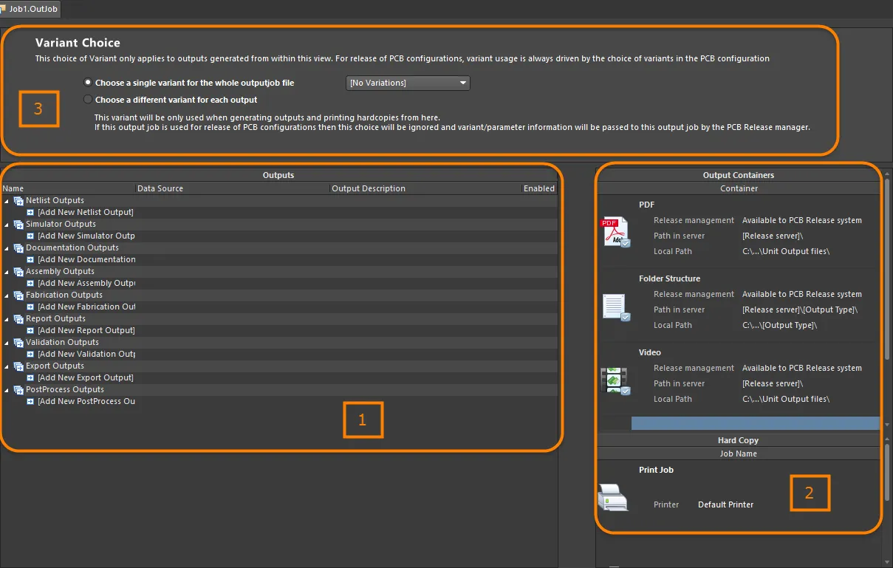Click the Data Source column header

click(160, 188)
